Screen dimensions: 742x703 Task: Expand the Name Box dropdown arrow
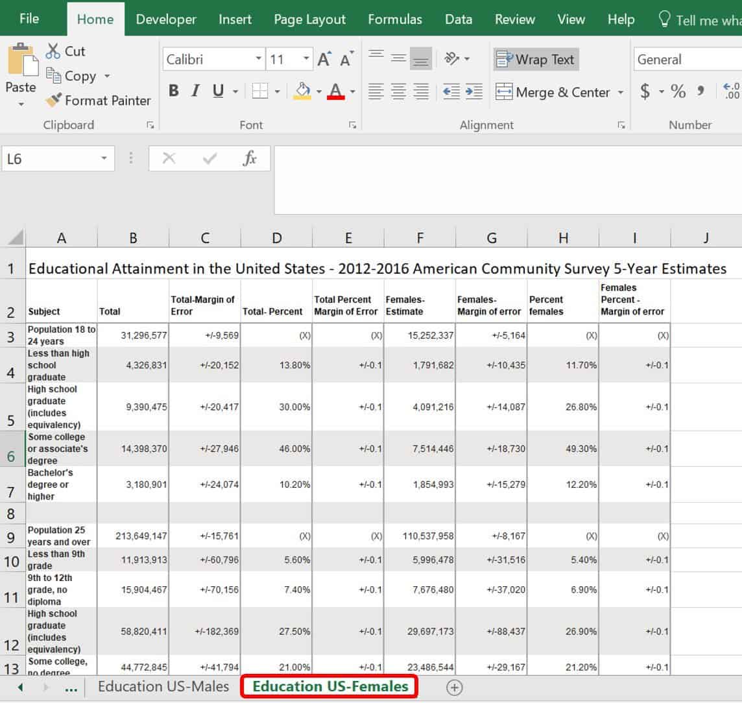pos(104,158)
